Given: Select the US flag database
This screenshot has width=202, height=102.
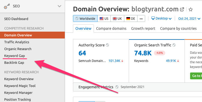Looking at the screenshot, I should coord(104,18).
